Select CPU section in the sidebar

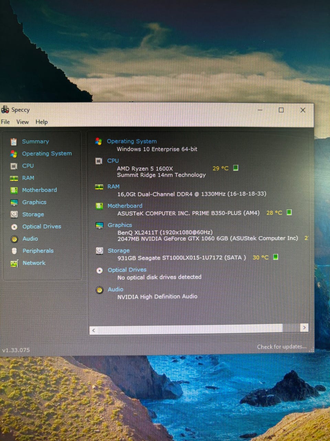28,166
